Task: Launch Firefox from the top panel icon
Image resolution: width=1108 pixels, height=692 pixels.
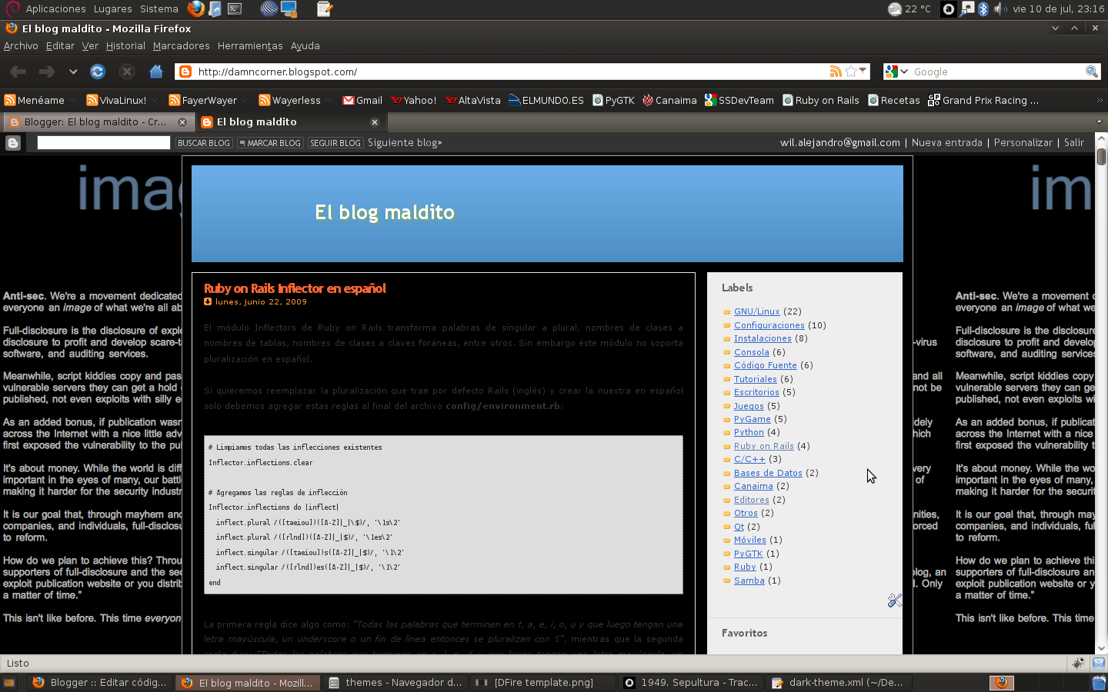Action: point(196,8)
